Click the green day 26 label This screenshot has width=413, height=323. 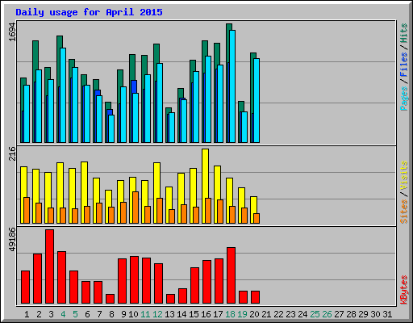[327, 314]
